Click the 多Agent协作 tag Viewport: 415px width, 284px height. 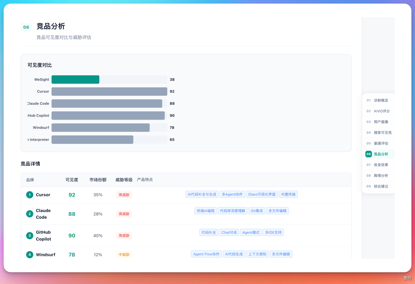[x=232, y=195]
